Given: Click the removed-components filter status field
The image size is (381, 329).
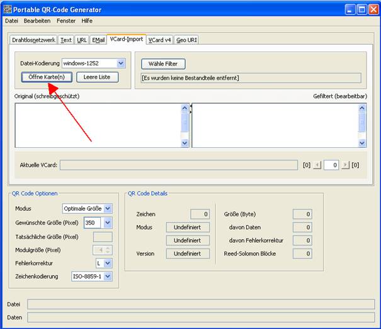Looking at the screenshot, I should pyautogui.click(x=251, y=78).
